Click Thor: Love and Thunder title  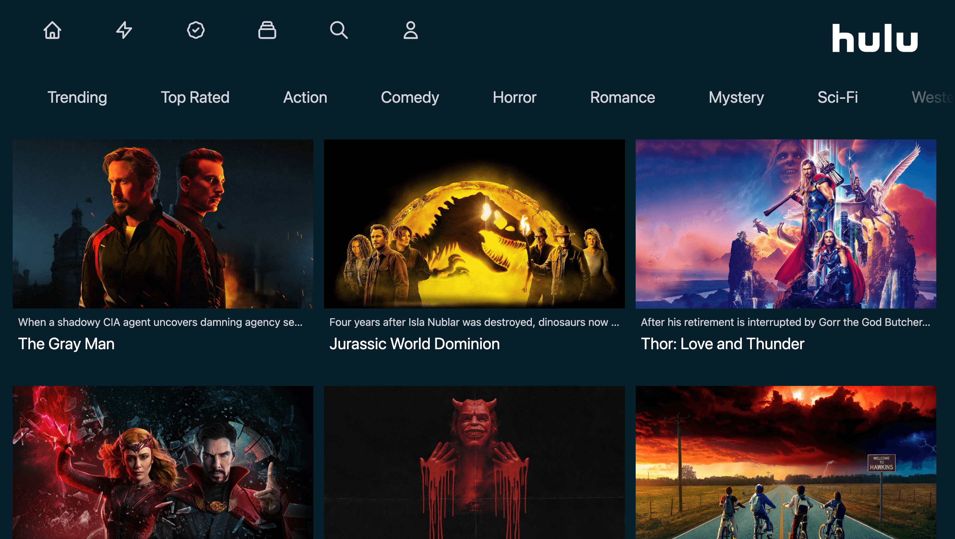(722, 344)
